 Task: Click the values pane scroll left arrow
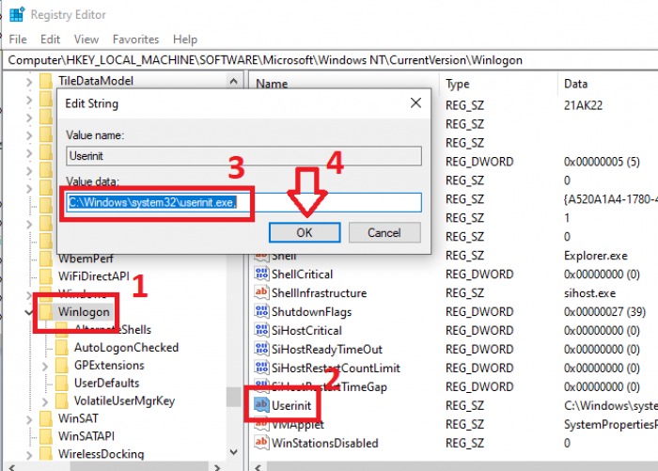[x=258, y=467]
